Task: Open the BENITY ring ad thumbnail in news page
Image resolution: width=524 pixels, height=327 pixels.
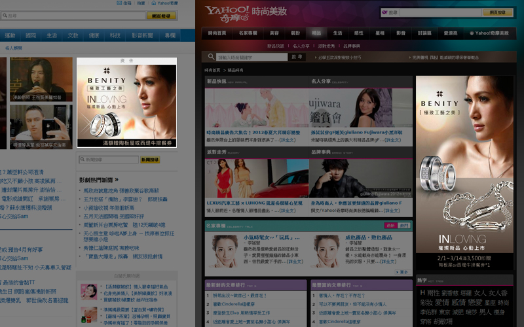Action: pyautogui.click(x=126, y=105)
